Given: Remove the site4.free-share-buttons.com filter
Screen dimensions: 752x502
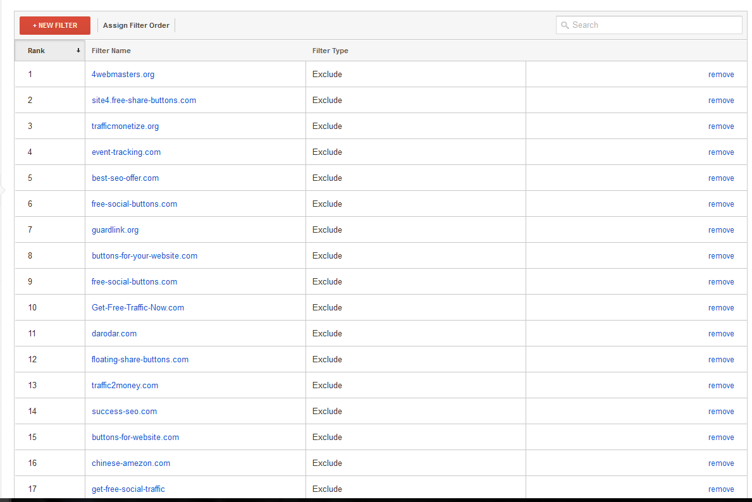Looking at the screenshot, I should click(721, 100).
